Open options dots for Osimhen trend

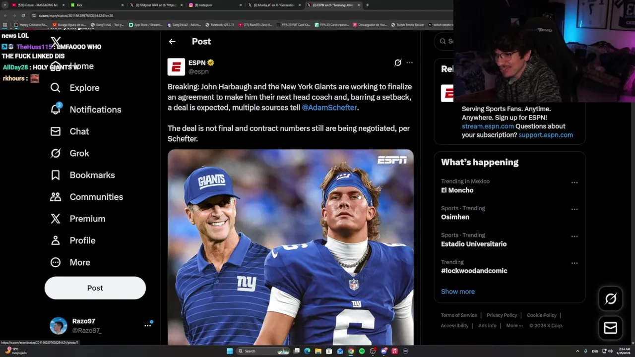(x=574, y=209)
